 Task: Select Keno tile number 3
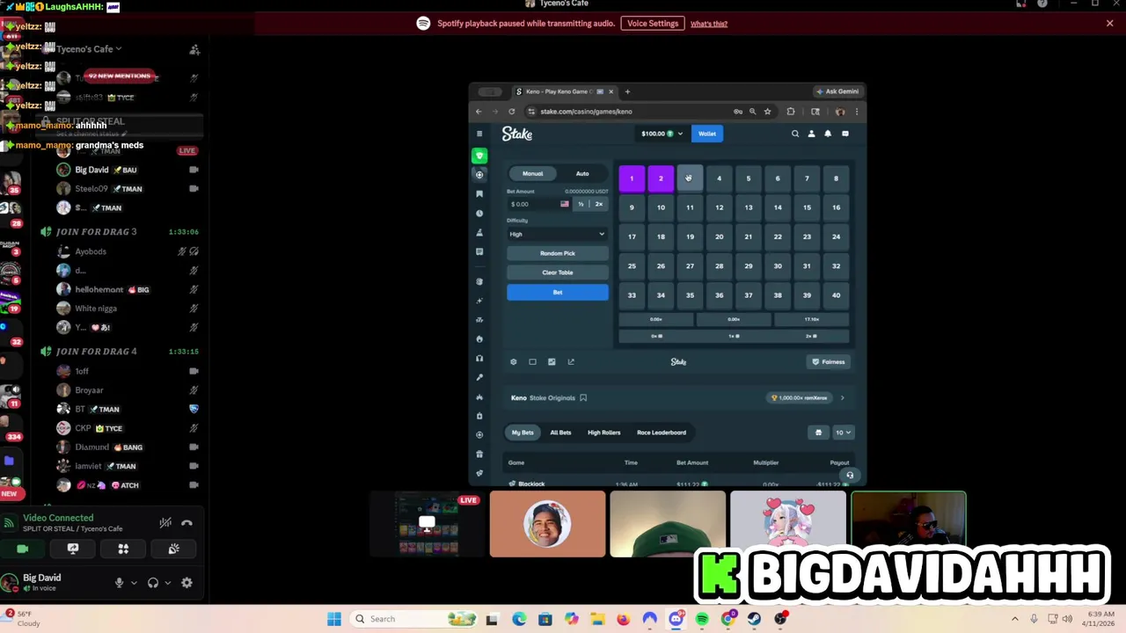(x=690, y=178)
